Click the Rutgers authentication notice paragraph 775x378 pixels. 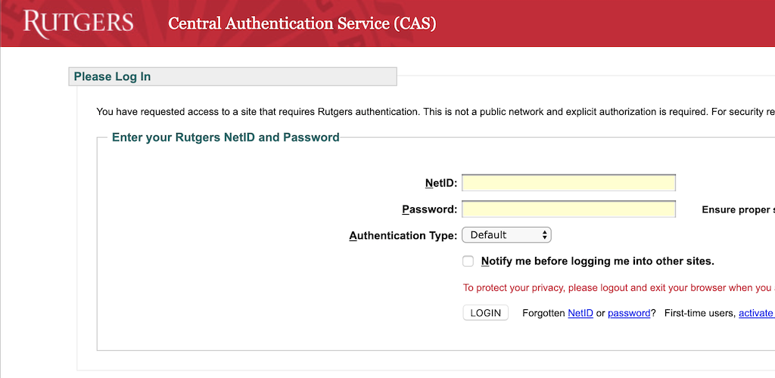(x=435, y=112)
